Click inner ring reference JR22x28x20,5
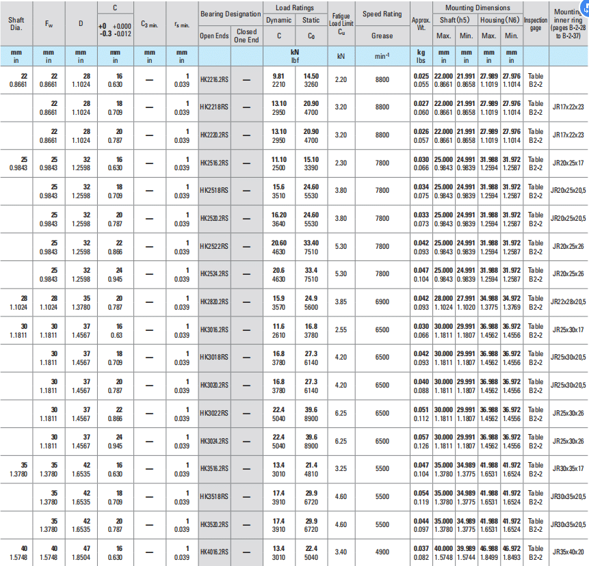This screenshot has width=589, height=566. click(x=568, y=302)
